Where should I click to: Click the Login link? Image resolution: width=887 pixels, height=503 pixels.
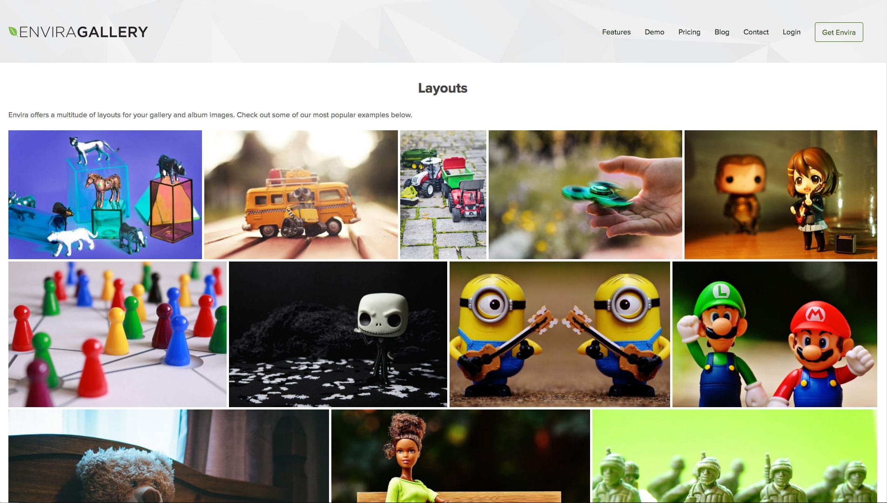click(791, 32)
